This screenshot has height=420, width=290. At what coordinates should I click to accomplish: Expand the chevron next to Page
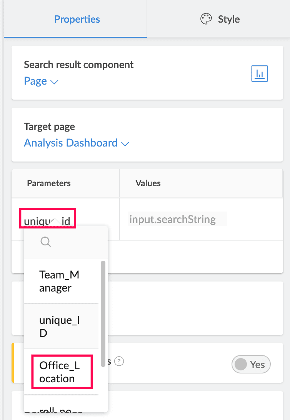(54, 82)
